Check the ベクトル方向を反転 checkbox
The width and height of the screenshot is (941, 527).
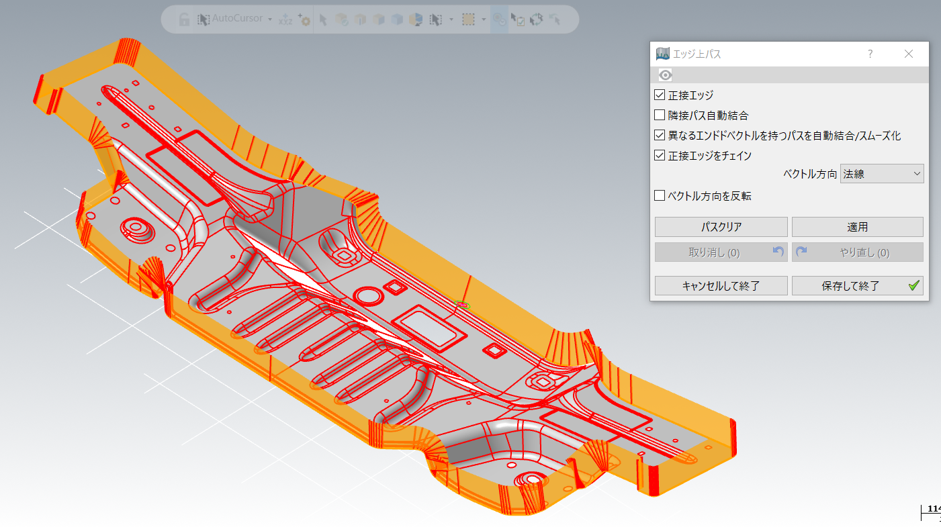[x=660, y=196]
